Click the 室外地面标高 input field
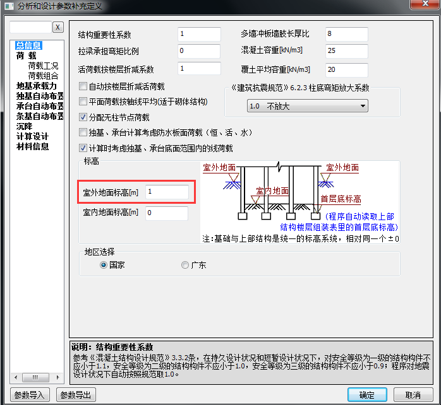This screenshot has height=405, width=441. tap(167, 191)
